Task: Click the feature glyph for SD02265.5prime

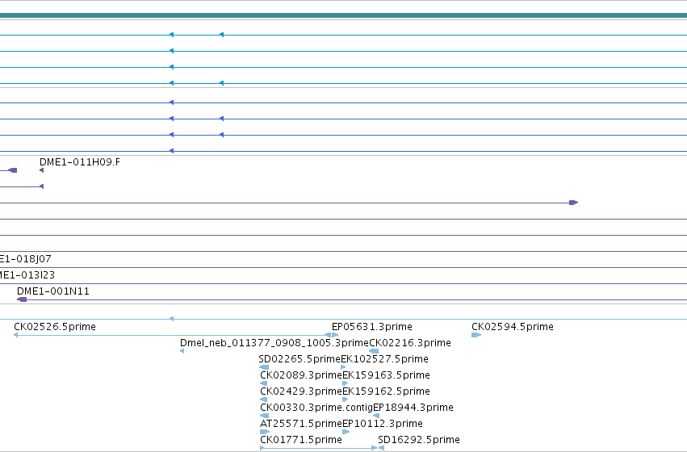Action: click(x=264, y=367)
